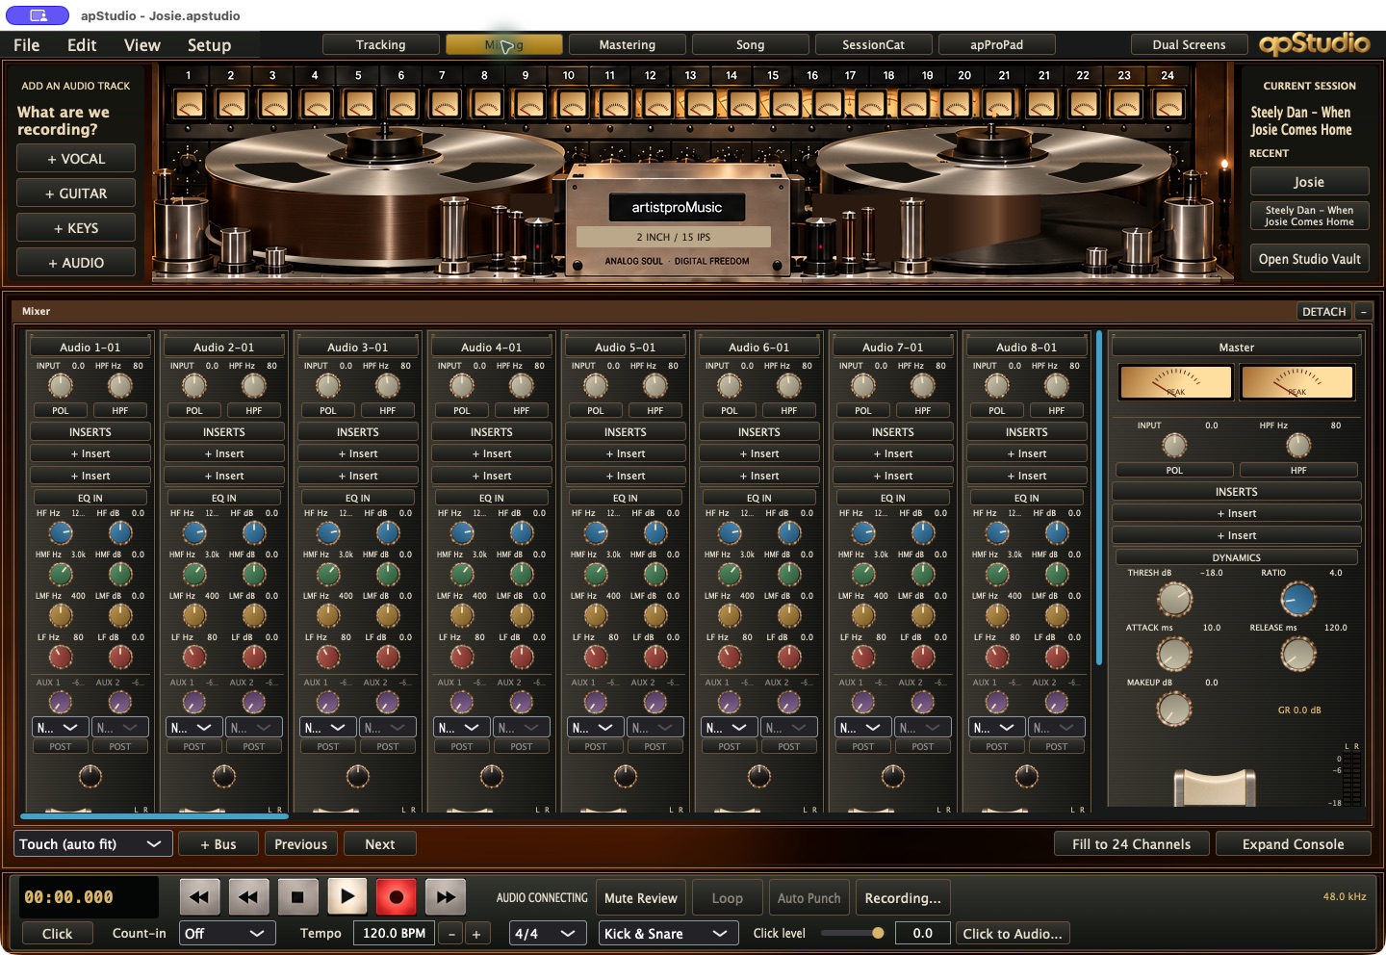Click the 120.0 BPM tempo field
Screen dimensions: 1386x955
(x=394, y=934)
